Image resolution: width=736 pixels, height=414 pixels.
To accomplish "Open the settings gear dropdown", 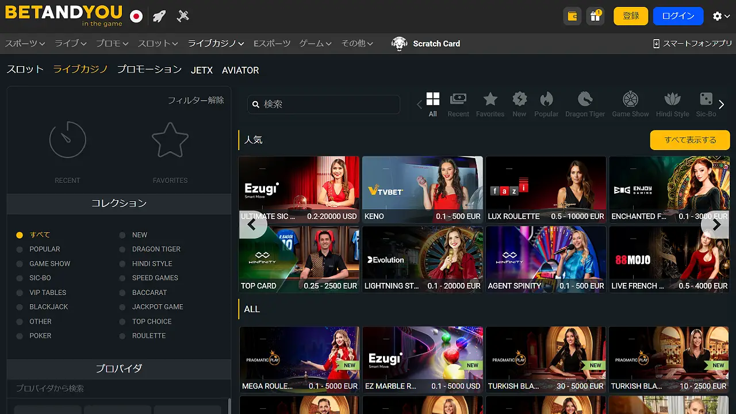I will 720,16.
